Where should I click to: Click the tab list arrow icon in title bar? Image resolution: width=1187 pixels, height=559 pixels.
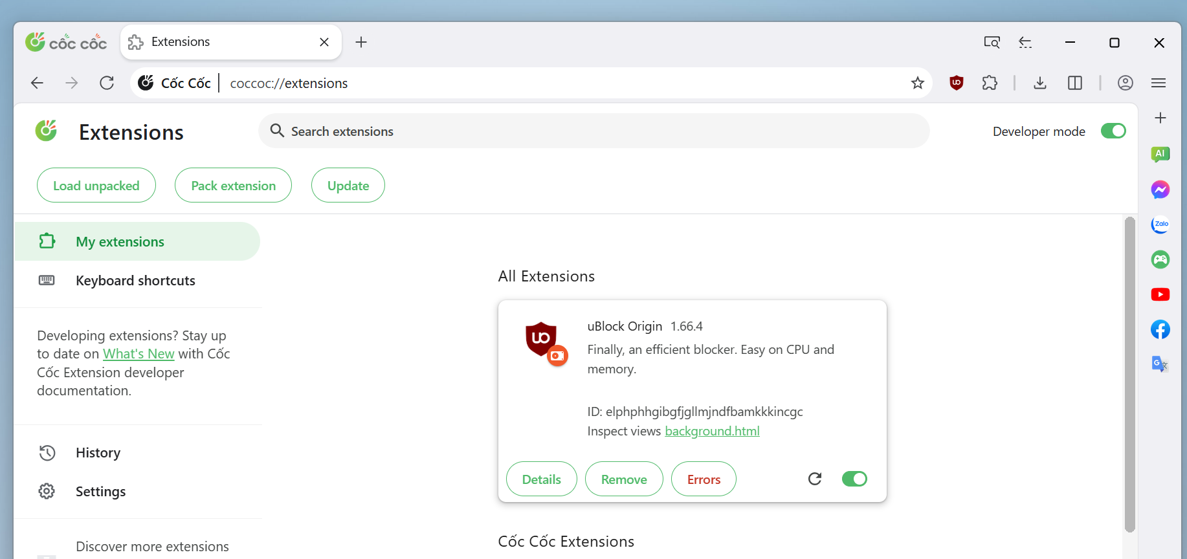pos(1025,42)
